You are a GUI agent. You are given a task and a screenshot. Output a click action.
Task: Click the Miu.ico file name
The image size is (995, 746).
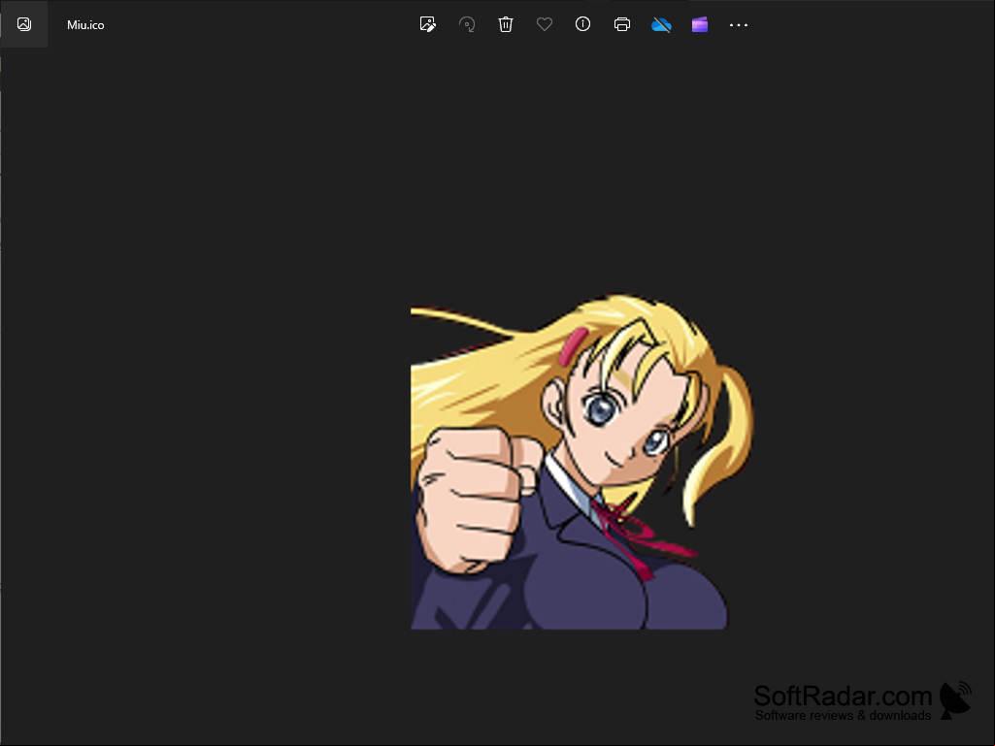85,25
